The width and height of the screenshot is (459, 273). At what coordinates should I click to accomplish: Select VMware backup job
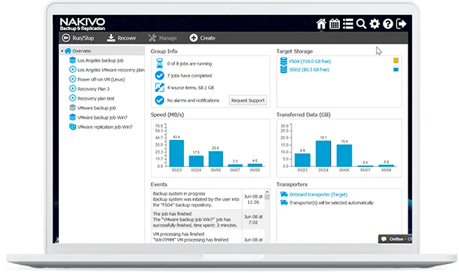(x=96, y=108)
